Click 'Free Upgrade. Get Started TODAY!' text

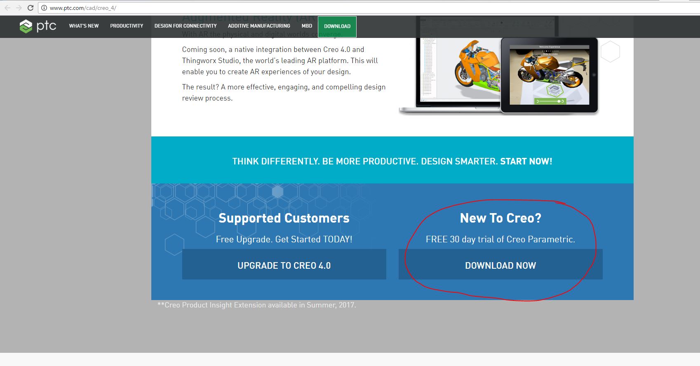(284, 239)
